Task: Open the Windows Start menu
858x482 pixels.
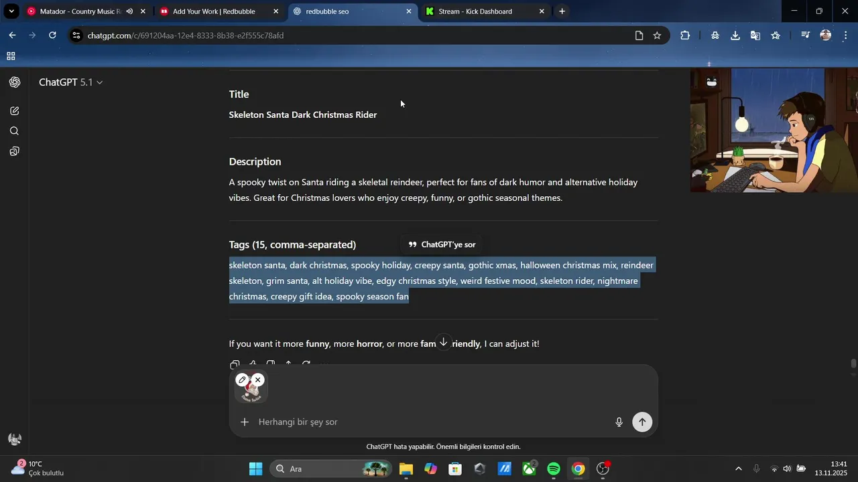Action: pyautogui.click(x=256, y=469)
